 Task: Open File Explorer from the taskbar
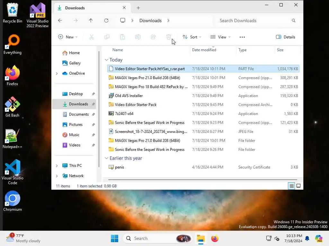(200, 238)
